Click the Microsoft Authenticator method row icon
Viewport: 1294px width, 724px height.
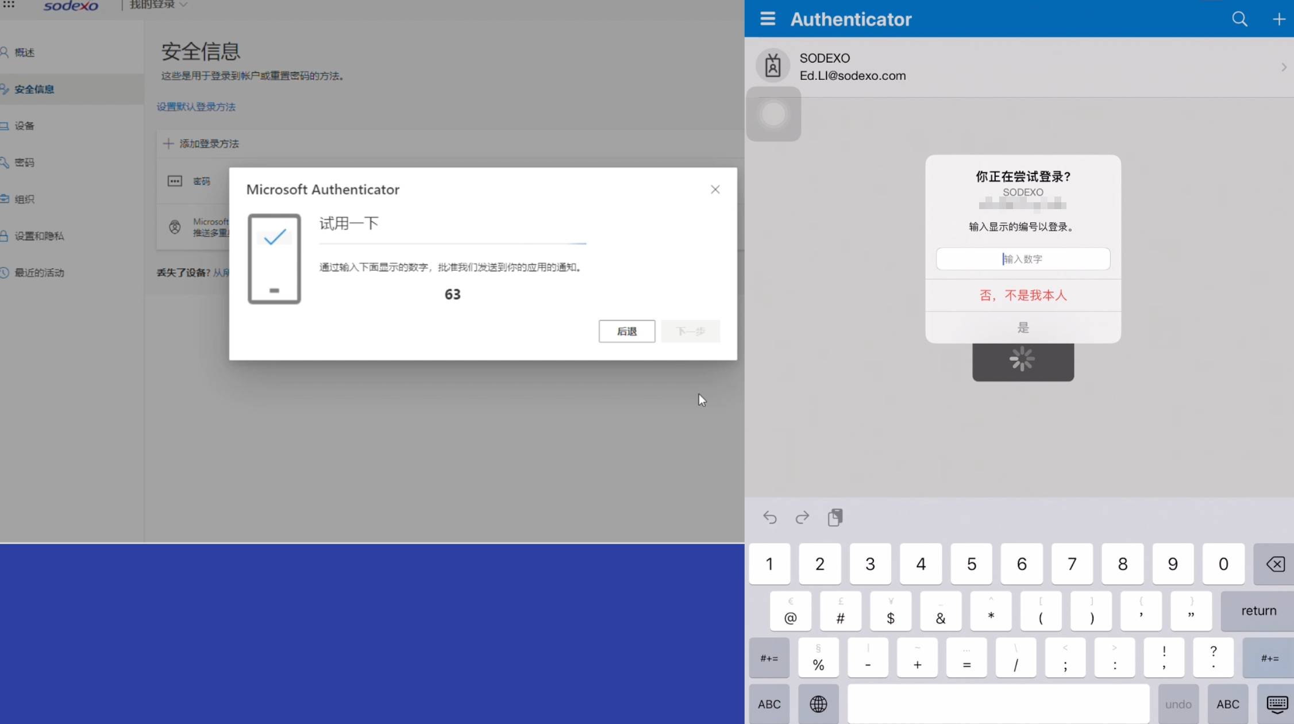click(x=175, y=228)
